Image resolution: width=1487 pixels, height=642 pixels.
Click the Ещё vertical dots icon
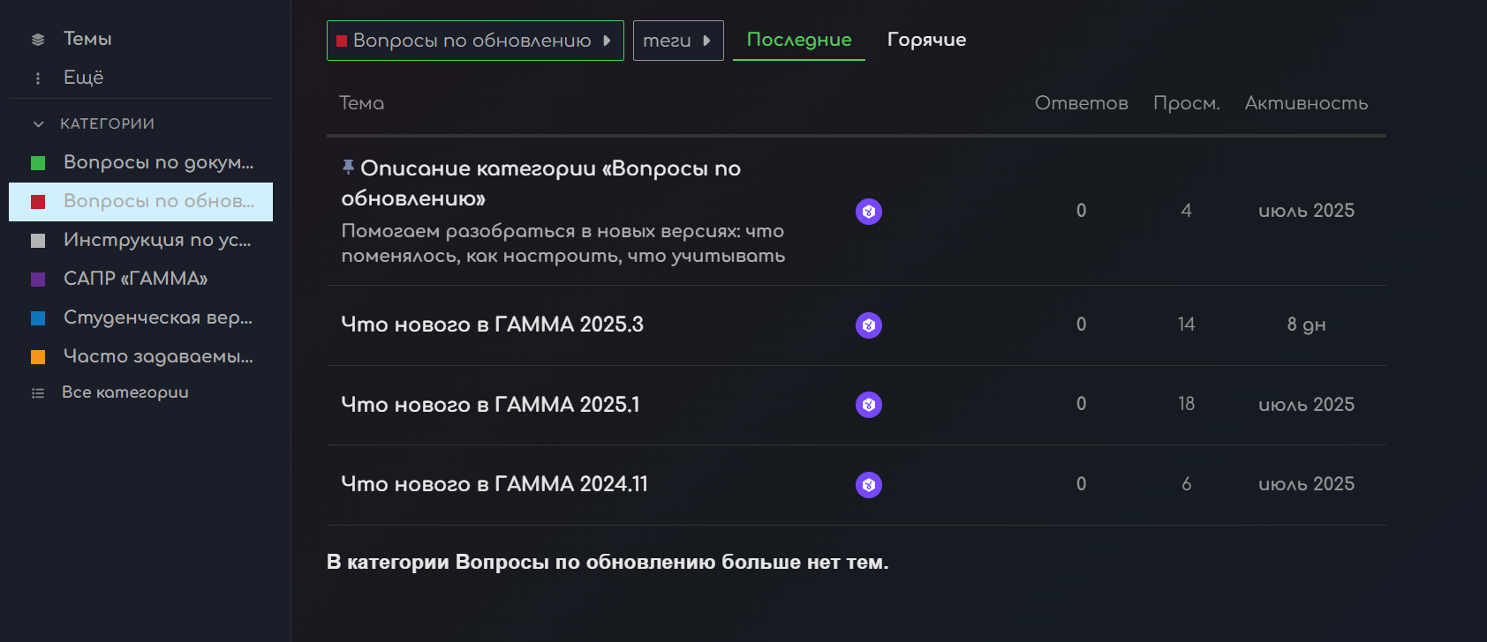pyautogui.click(x=38, y=78)
